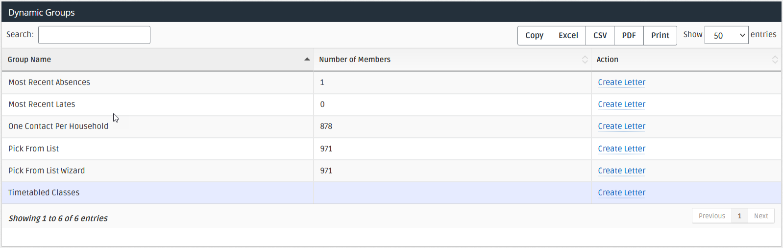Image resolution: width=783 pixels, height=248 pixels.
Task: Open the Show entries dropdown
Action: tap(726, 35)
